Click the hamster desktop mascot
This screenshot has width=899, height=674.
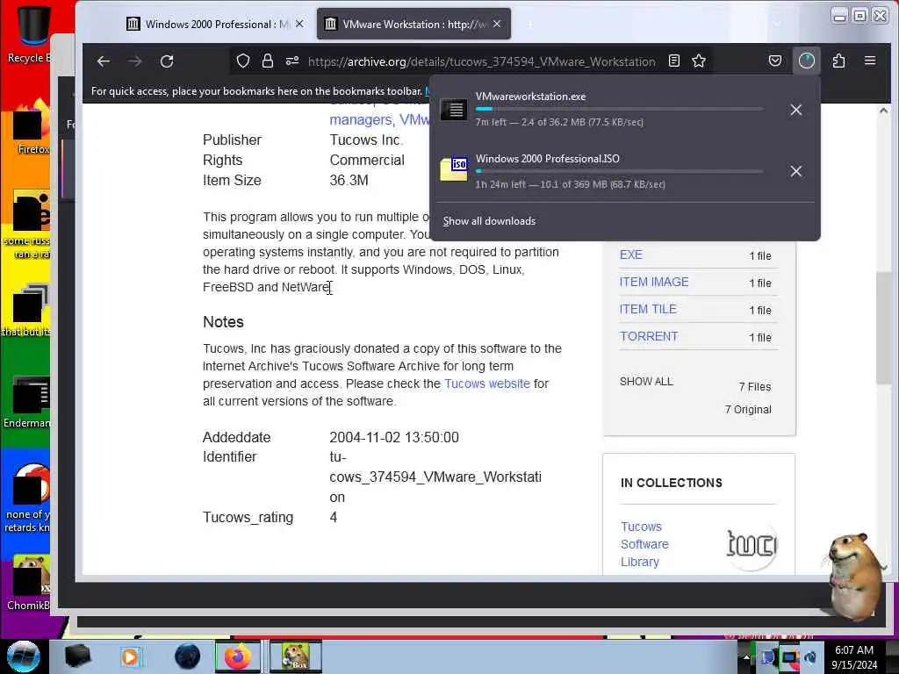(853, 576)
